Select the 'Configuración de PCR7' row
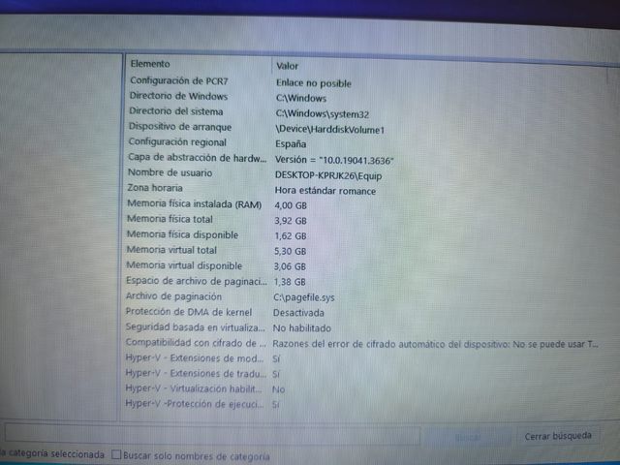Screen dimensions: 620x465 pyautogui.click(x=178, y=81)
